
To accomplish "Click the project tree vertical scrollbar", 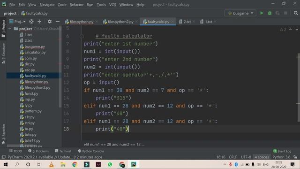I will (x=60, y=67).
